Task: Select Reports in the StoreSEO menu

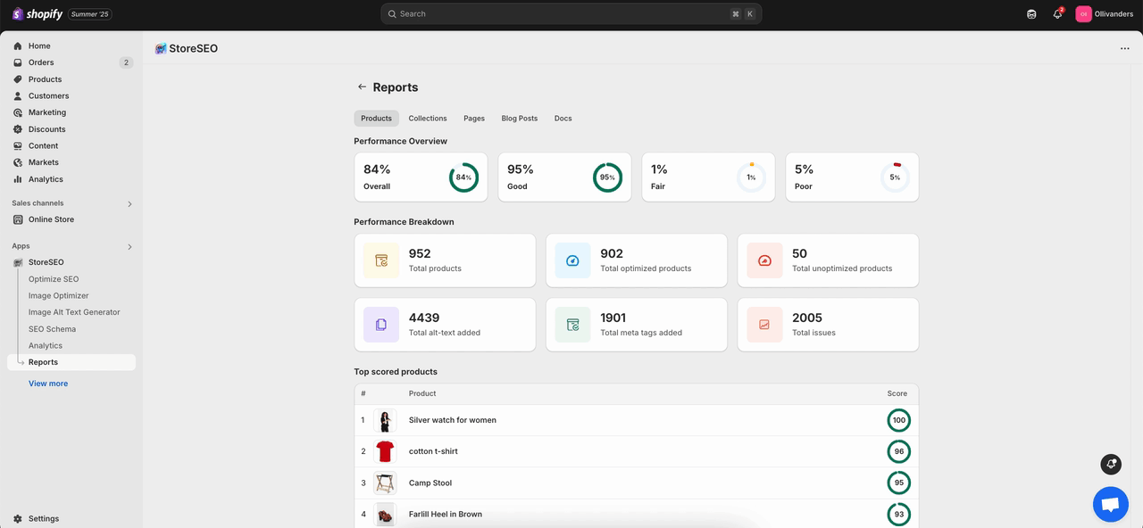Action: (x=71, y=362)
